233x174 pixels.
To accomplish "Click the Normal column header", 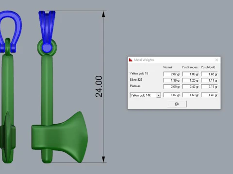I will [x=167, y=67].
